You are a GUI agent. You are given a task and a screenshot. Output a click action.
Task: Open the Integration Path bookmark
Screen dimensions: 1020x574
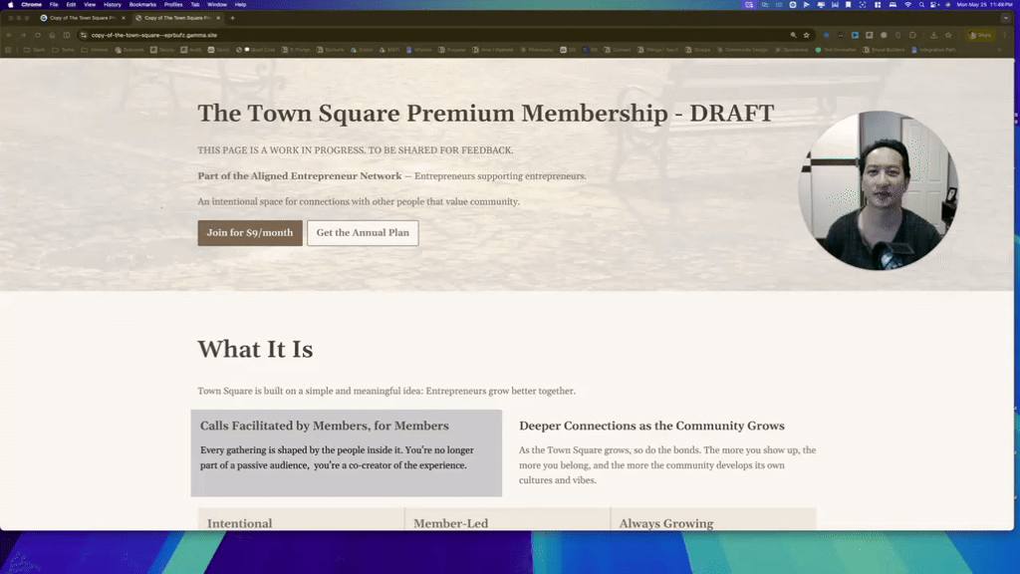[933, 50]
